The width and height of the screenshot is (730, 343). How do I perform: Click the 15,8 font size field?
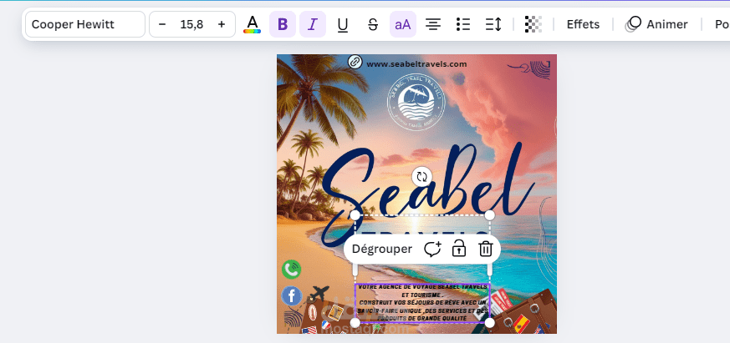(191, 24)
